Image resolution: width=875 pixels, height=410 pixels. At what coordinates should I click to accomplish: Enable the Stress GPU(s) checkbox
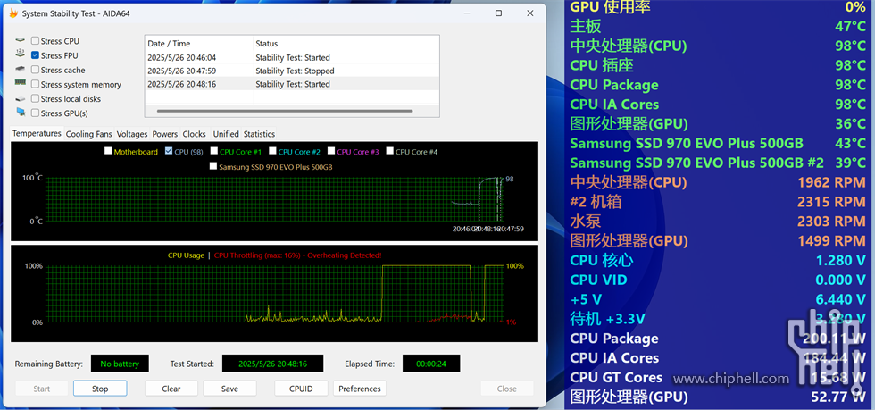tap(35, 113)
